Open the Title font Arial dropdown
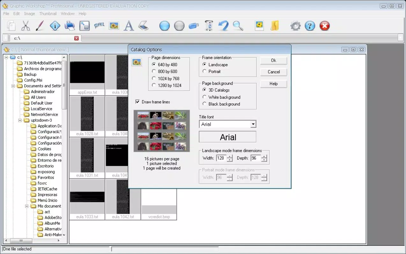 point(253,124)
